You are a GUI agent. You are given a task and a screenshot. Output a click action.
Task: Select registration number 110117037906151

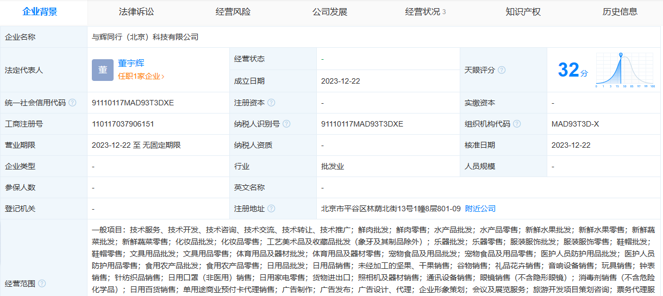click(123, 124)
